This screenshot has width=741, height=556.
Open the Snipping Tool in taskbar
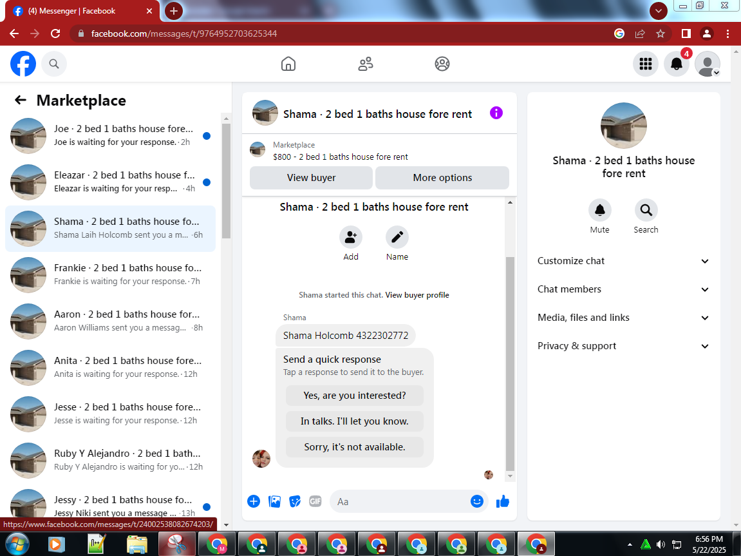coord(176,544)
